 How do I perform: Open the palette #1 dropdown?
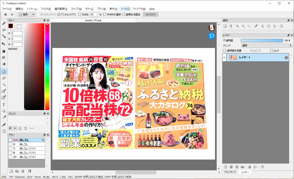[13, 128]
